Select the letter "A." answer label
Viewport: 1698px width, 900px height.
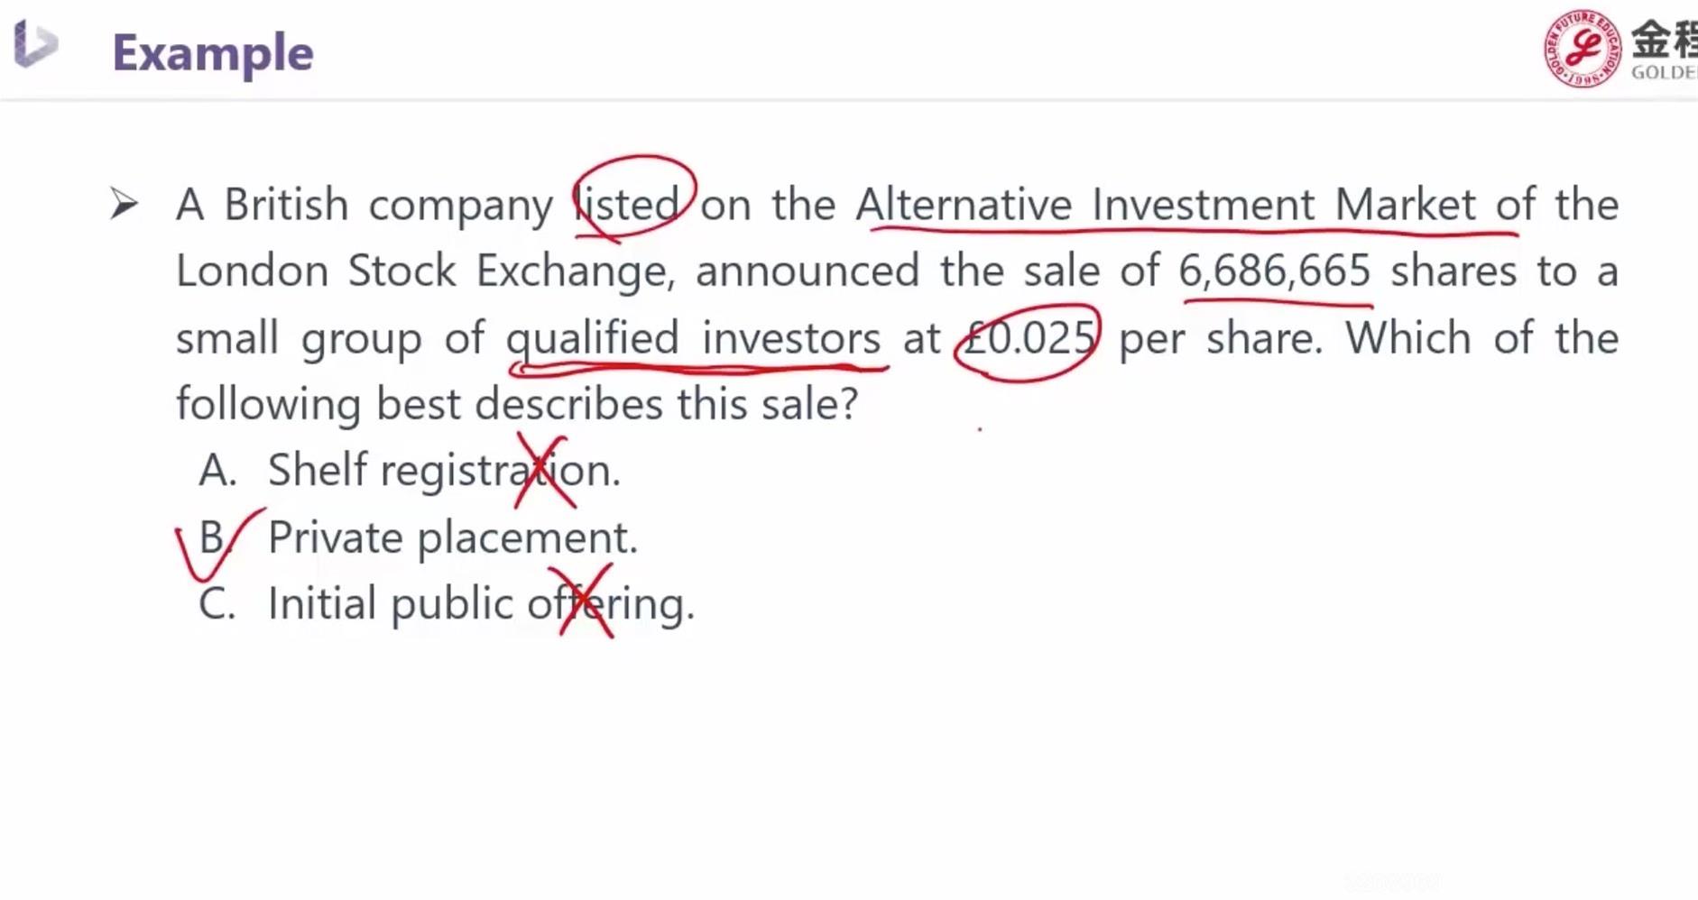[x=217, y=471]
